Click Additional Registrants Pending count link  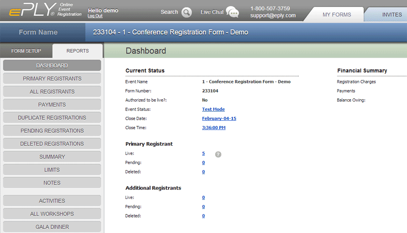(x=203, y=206)
